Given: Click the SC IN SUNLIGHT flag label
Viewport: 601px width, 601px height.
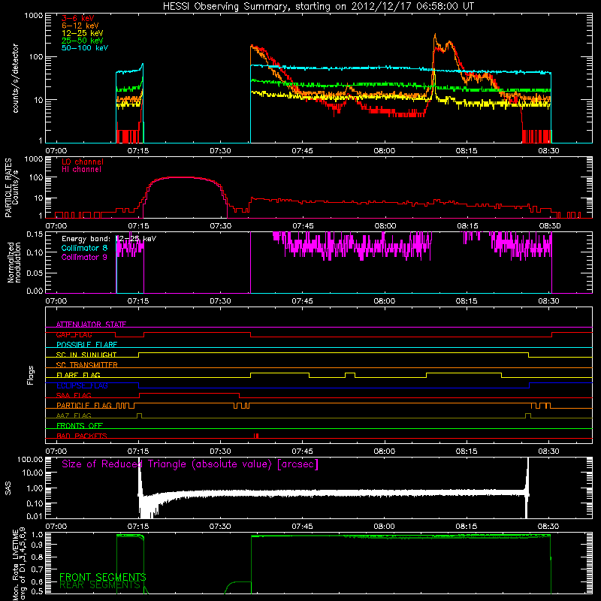Looking at the screenshot, I should (x=86, y=355).
